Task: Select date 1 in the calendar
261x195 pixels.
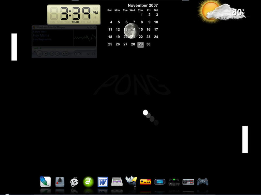Action: (142, 15)
